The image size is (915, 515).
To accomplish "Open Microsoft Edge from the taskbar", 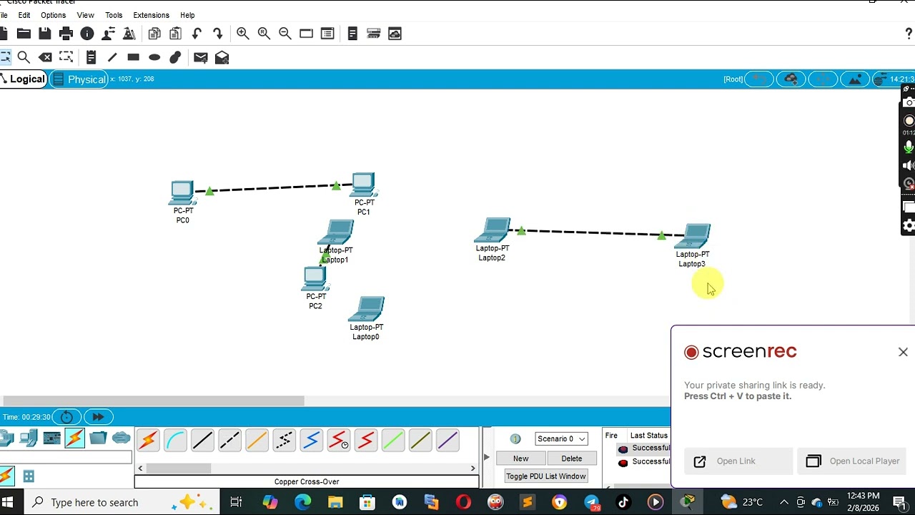I will click(x=302, y=502).
